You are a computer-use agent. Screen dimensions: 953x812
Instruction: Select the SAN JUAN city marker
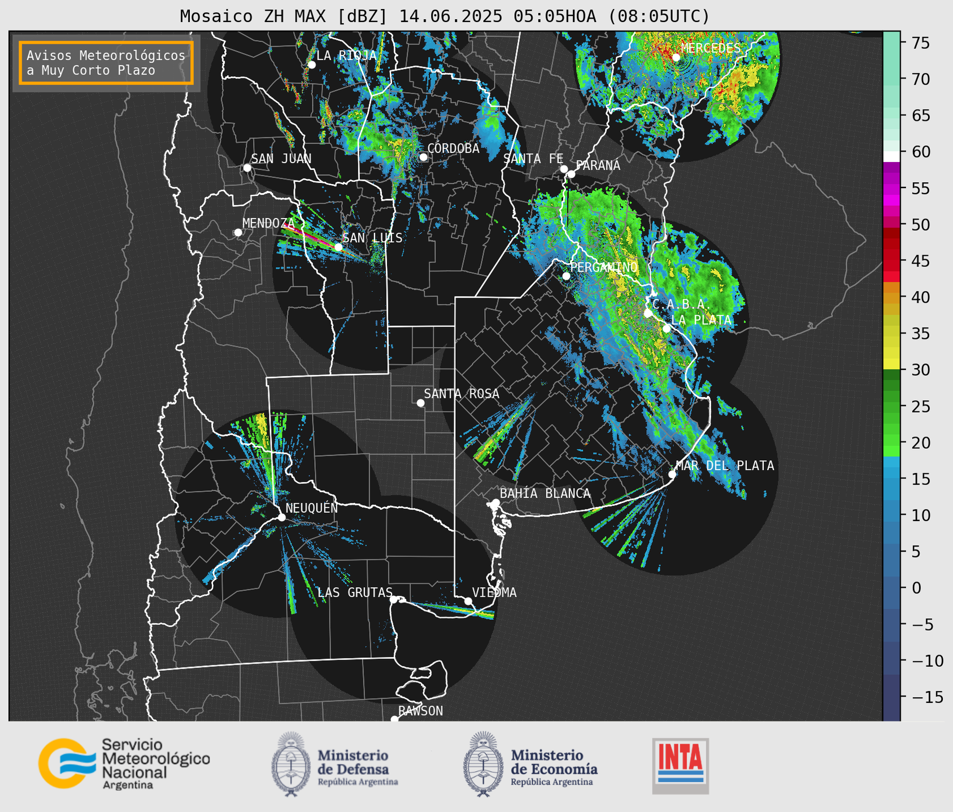pyautogui.click(x=247, y=168)
